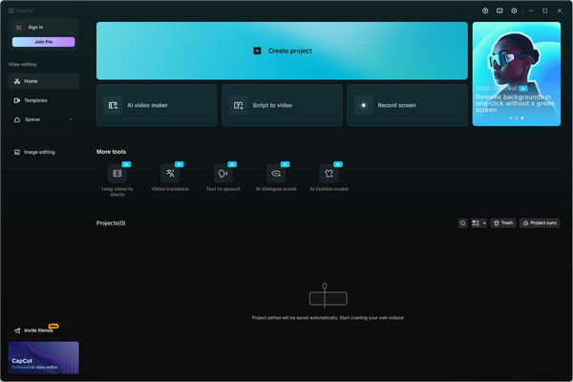The height and width of the screenshot is (382, 573).
Task: Open the Text to speech tool
Action: 223,177
